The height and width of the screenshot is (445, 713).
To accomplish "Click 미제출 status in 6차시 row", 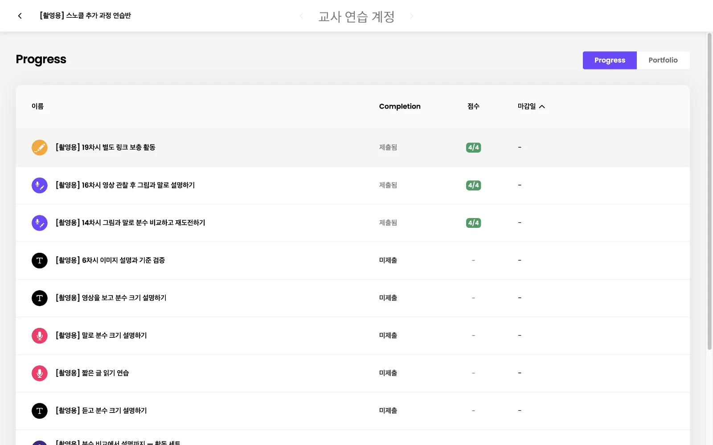I will point(388,260).
